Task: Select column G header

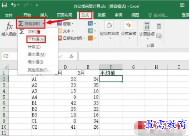Action: pos(134,67)
